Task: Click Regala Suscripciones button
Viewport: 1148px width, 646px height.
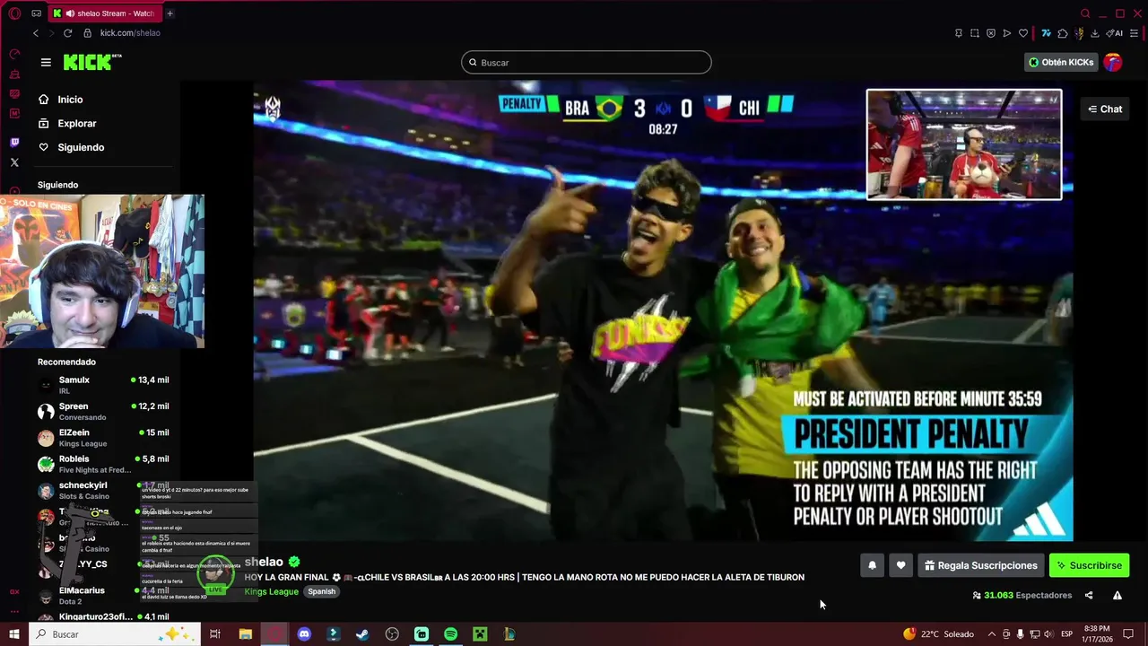Action: coord(981,565)
